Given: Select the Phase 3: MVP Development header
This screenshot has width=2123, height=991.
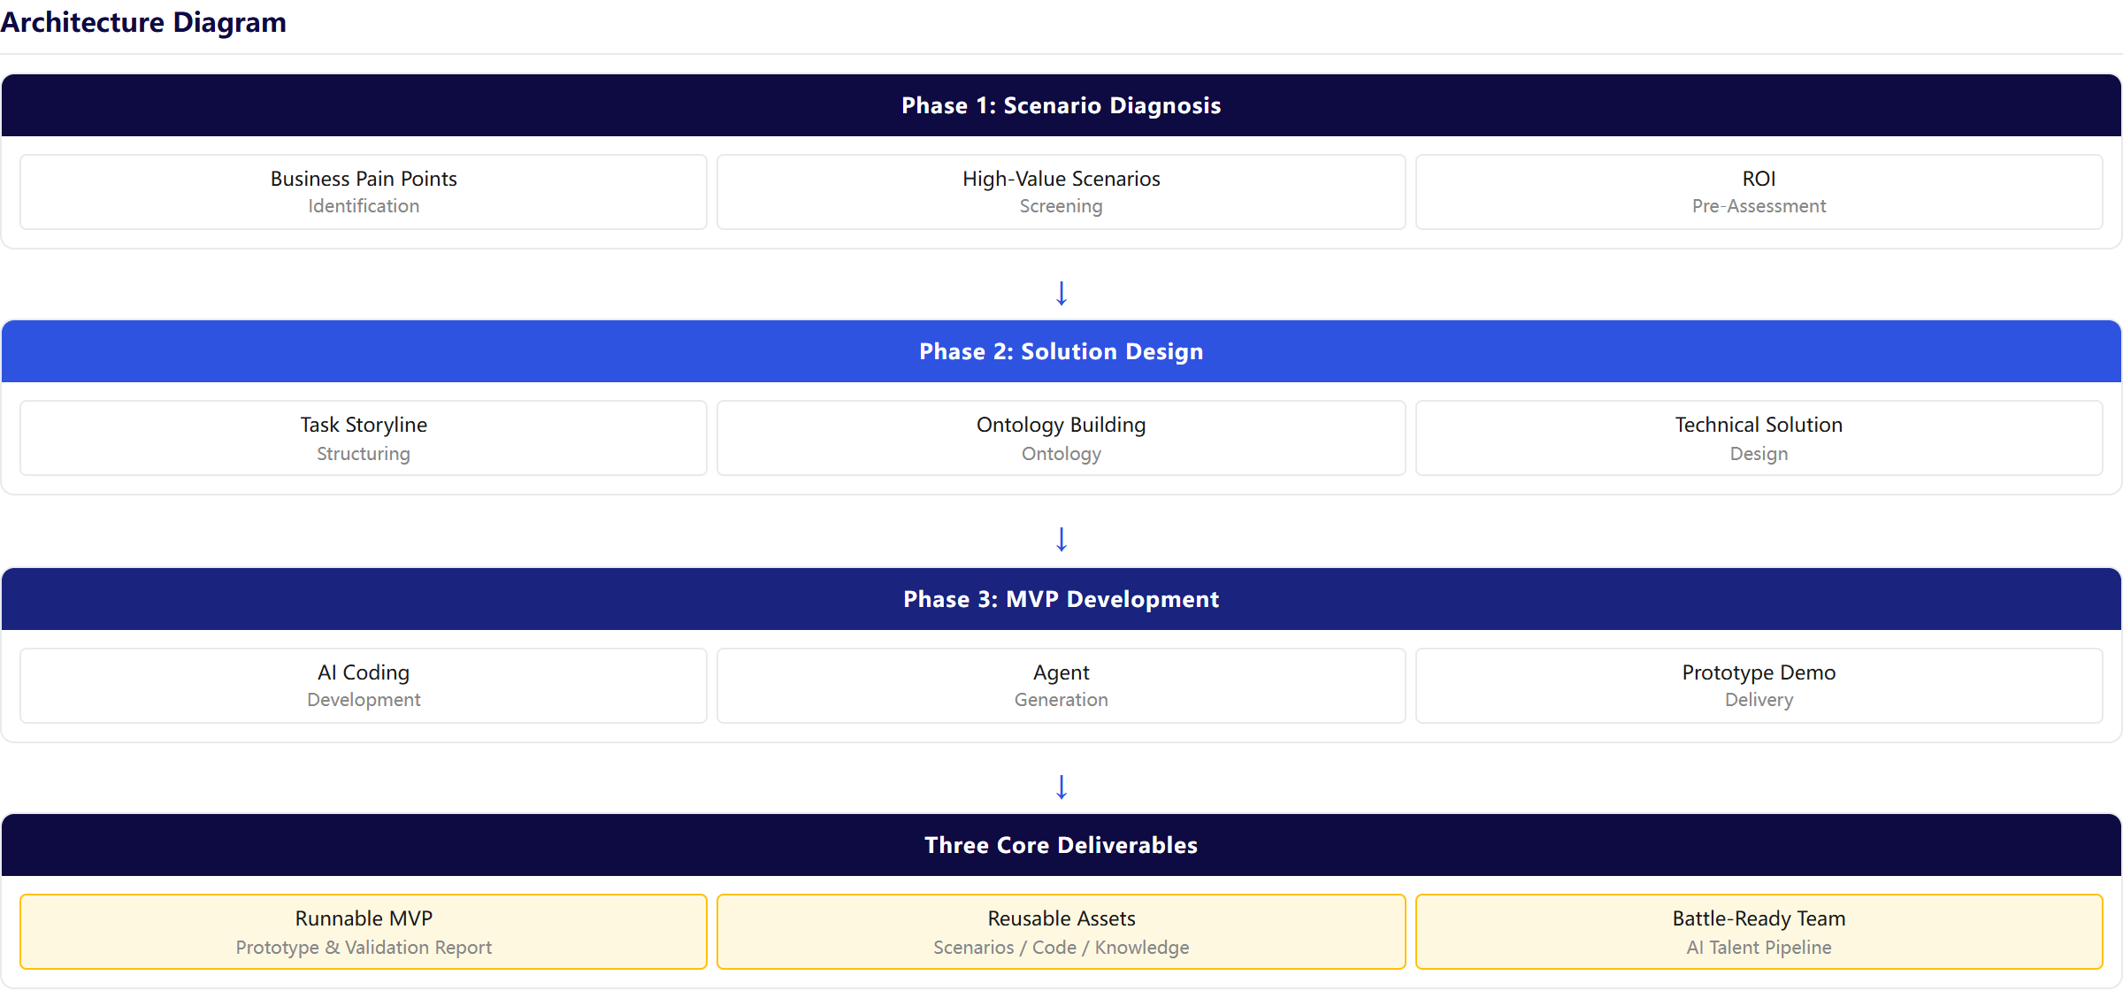Looking at the screenshot, I should (1061, 599).
